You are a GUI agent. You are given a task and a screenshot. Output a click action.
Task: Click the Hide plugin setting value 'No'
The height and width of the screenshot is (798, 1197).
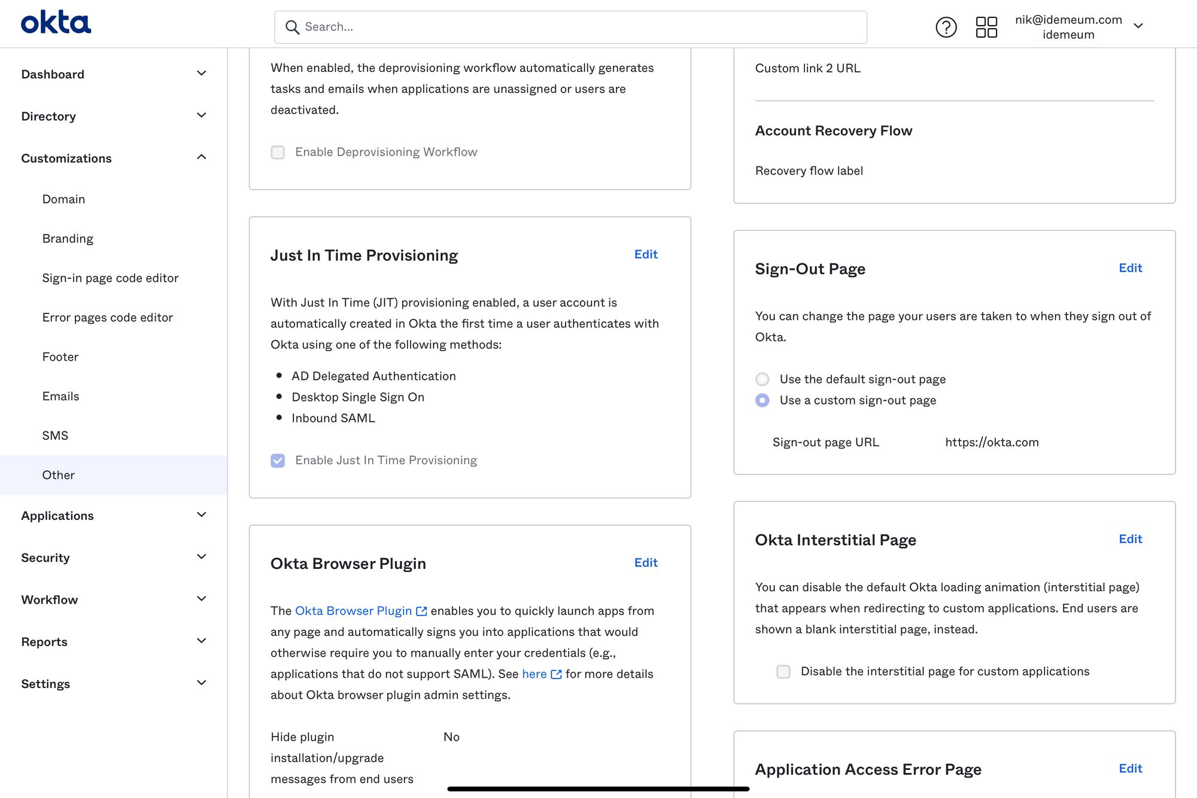pos(451,737)
